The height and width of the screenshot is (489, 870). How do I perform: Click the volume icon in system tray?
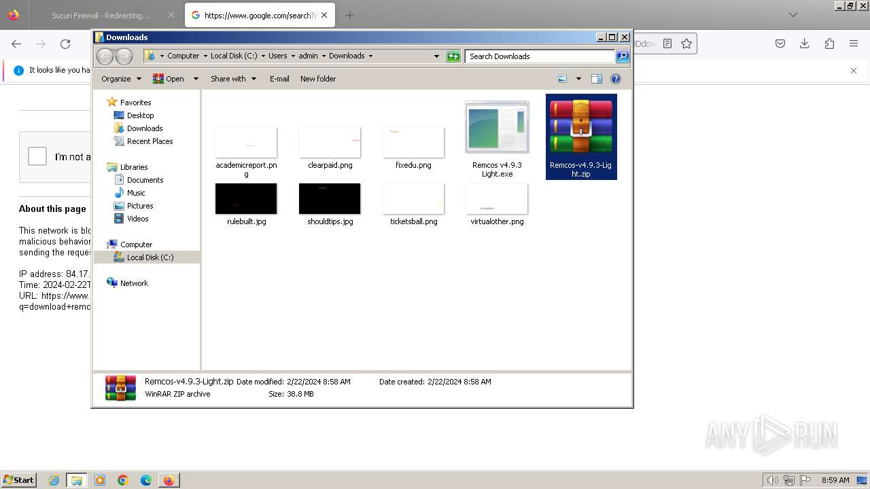773,480
